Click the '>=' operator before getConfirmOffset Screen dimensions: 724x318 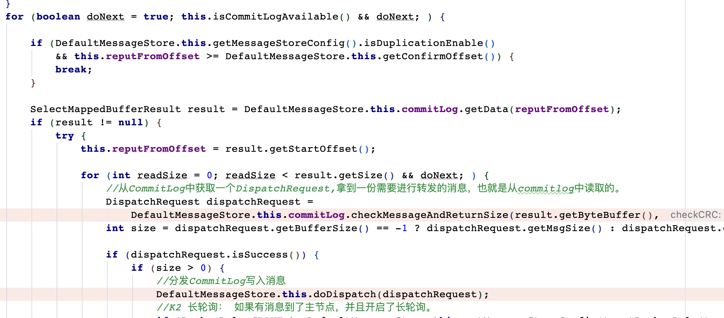tap(212, 56)
